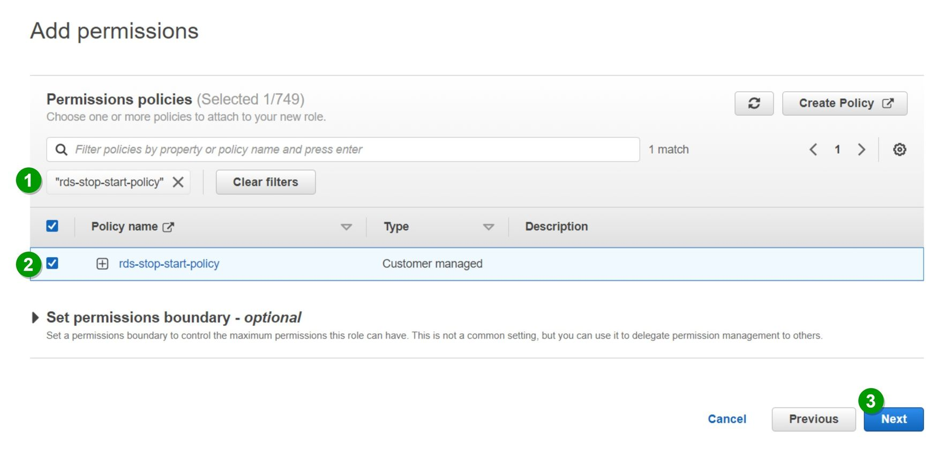Go to next page of policies

click(x=861, y=150)
